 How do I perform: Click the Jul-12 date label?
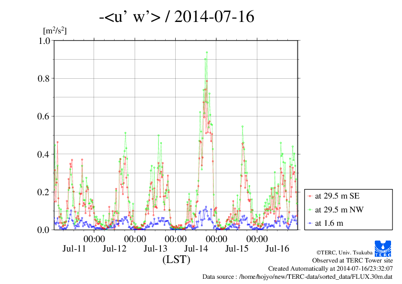tap(115, 248)
